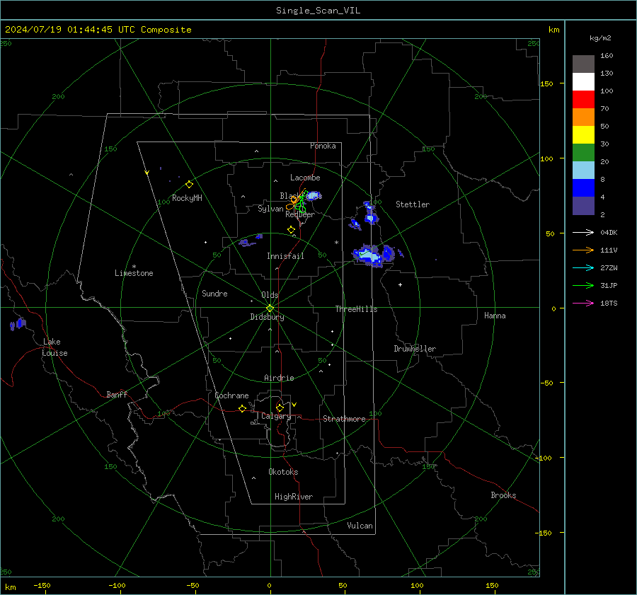The image size is (637, 595).
Task: Click the Hanna town label
Action: coord(495,316)
